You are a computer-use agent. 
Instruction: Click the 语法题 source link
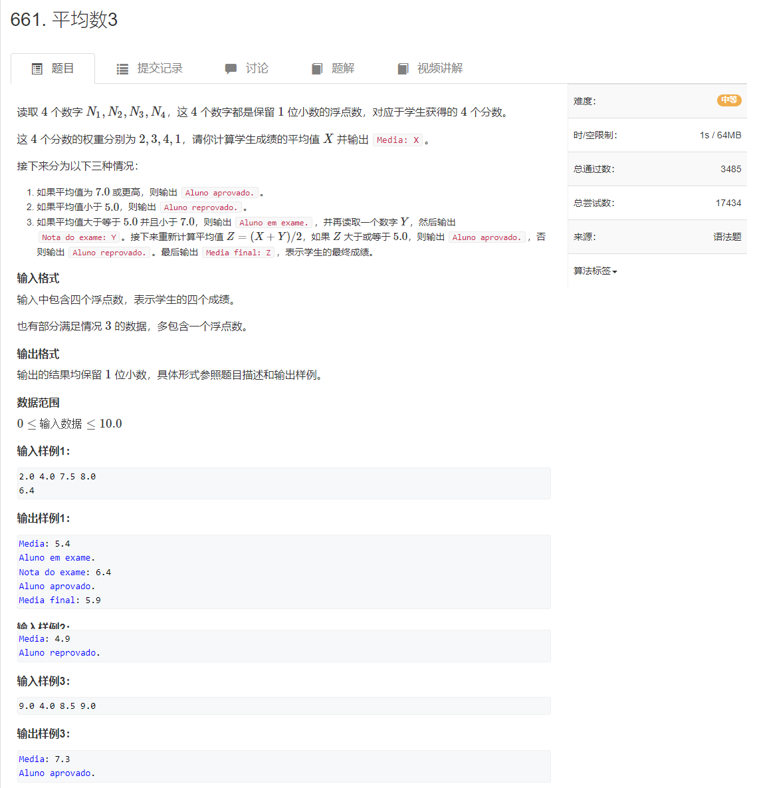tap(728, 236)
